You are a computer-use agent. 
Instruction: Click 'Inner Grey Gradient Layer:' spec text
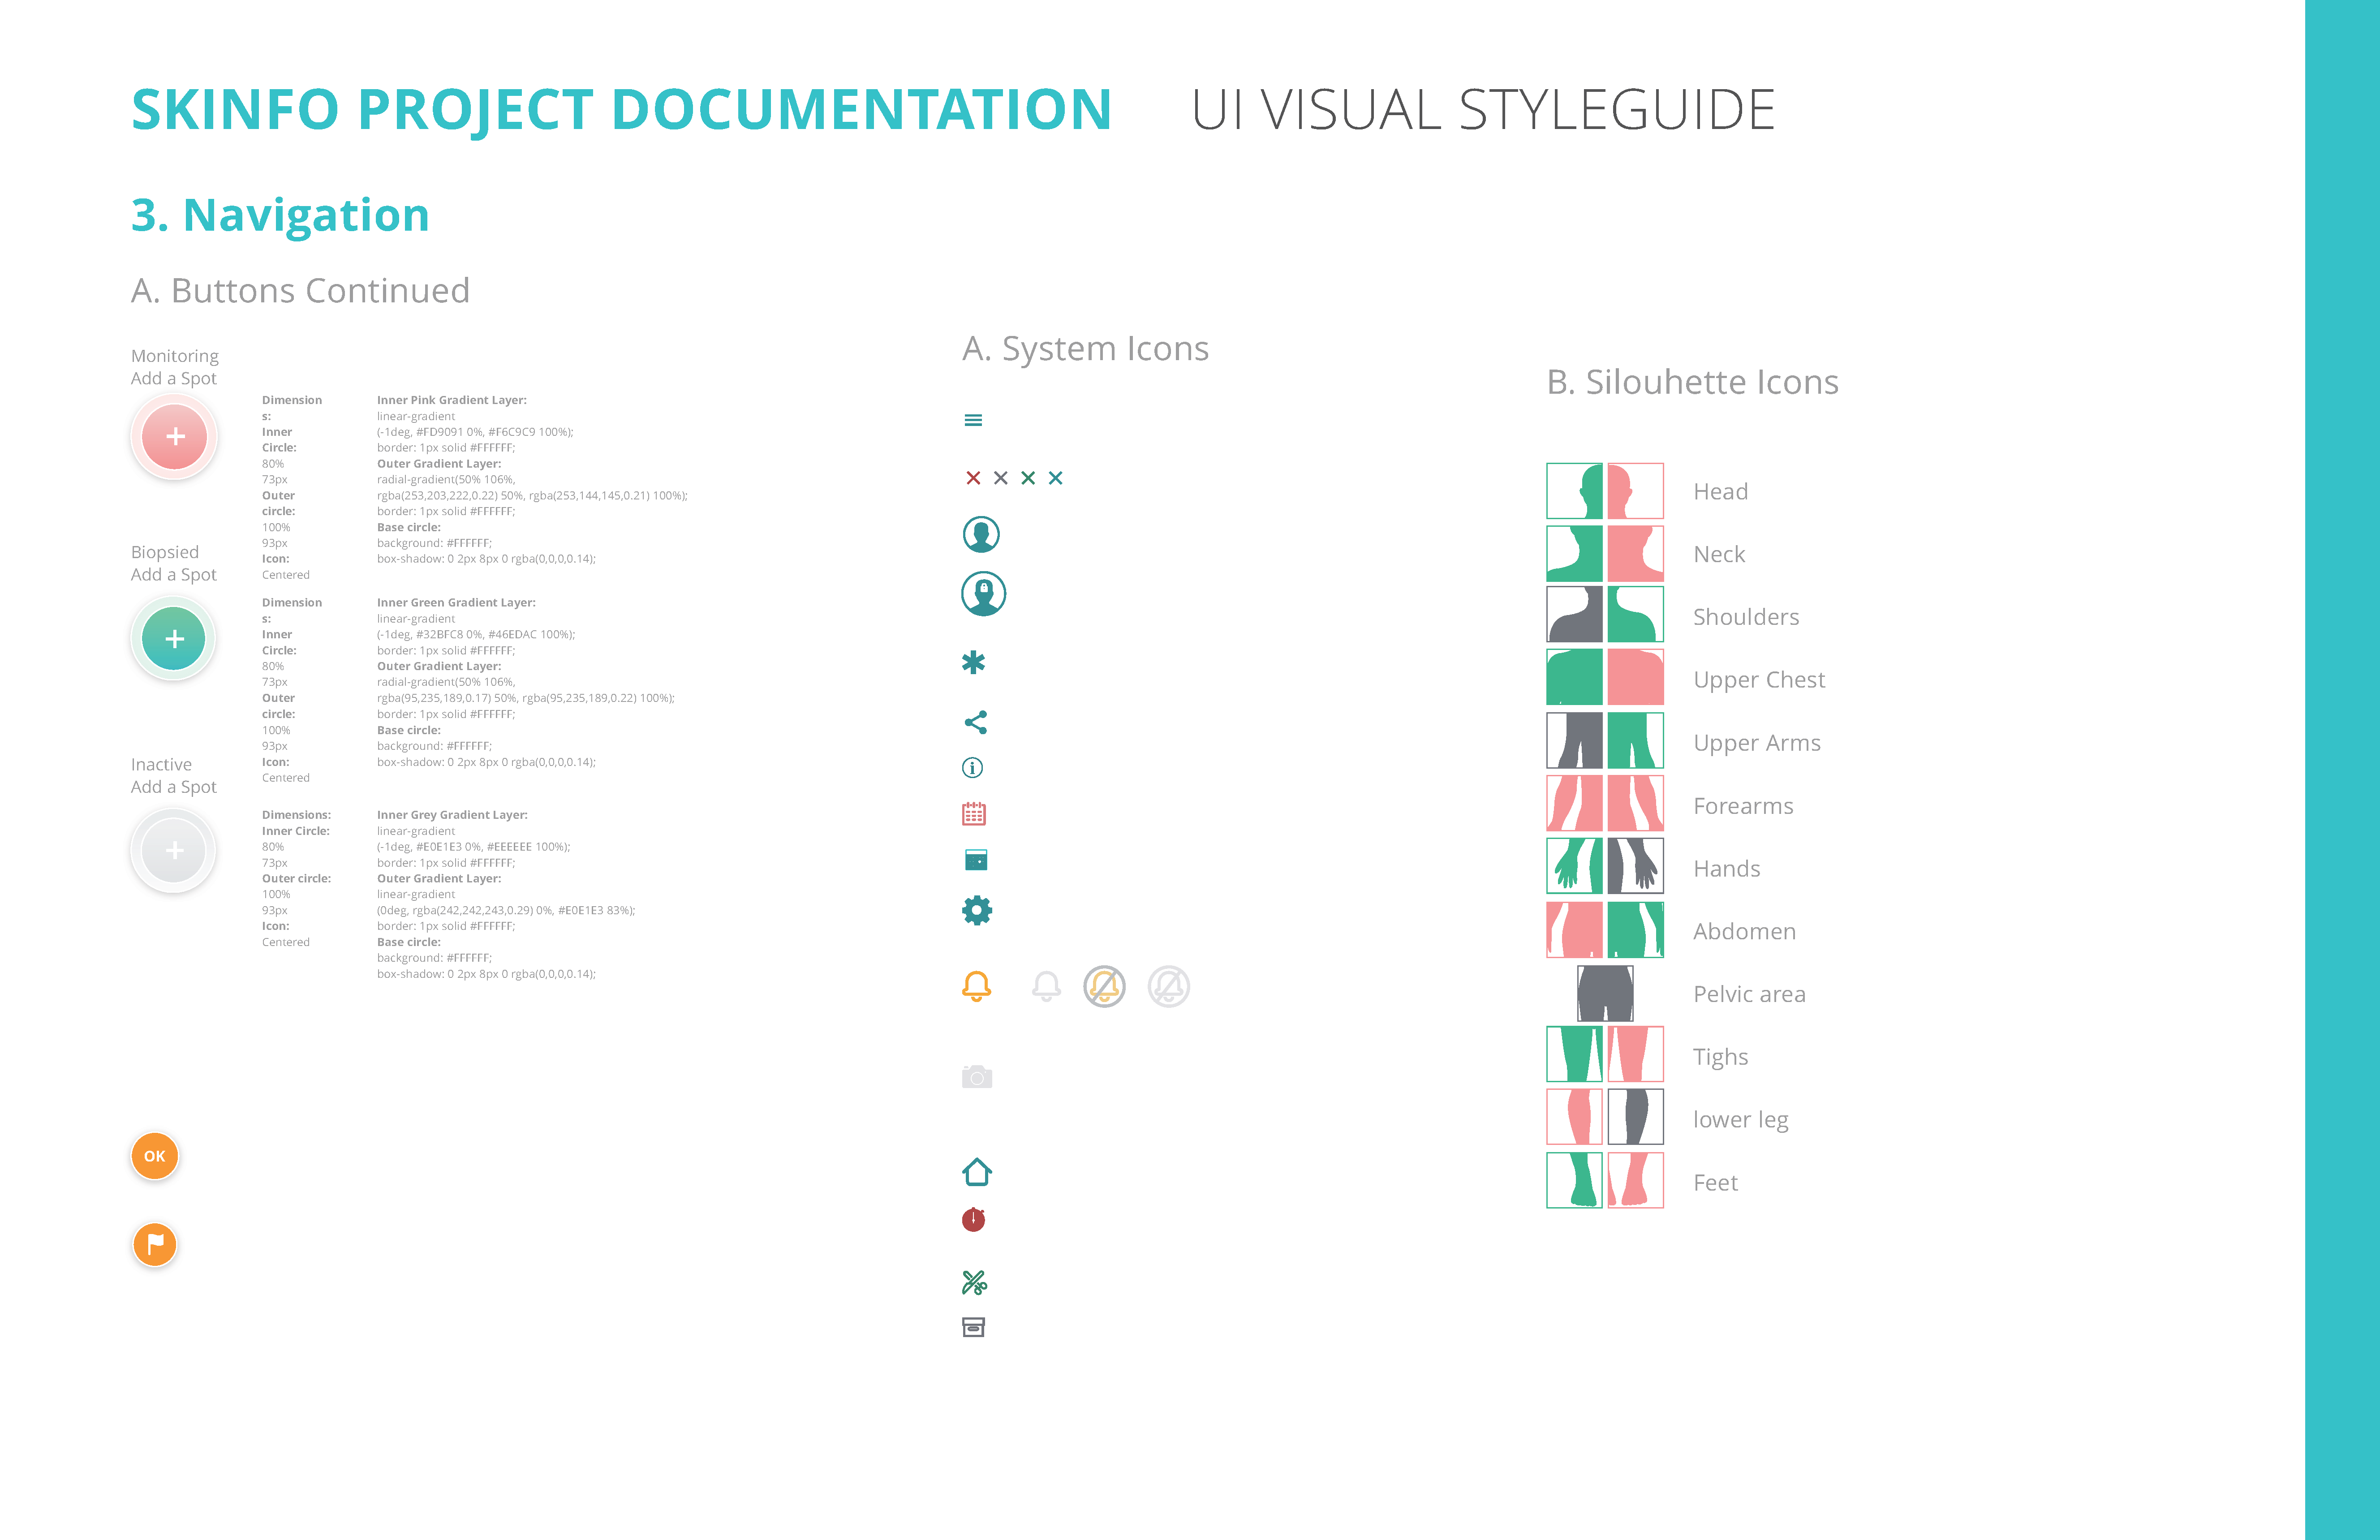click(452, 815)
